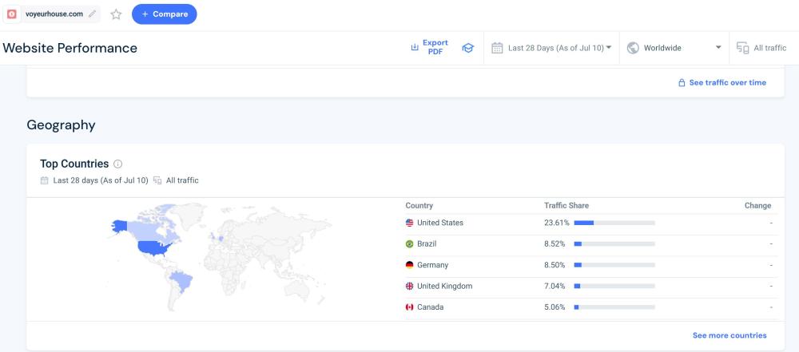Sort by the Traffic Share column header
Screen dimensions: 799x352
point(566,205)
